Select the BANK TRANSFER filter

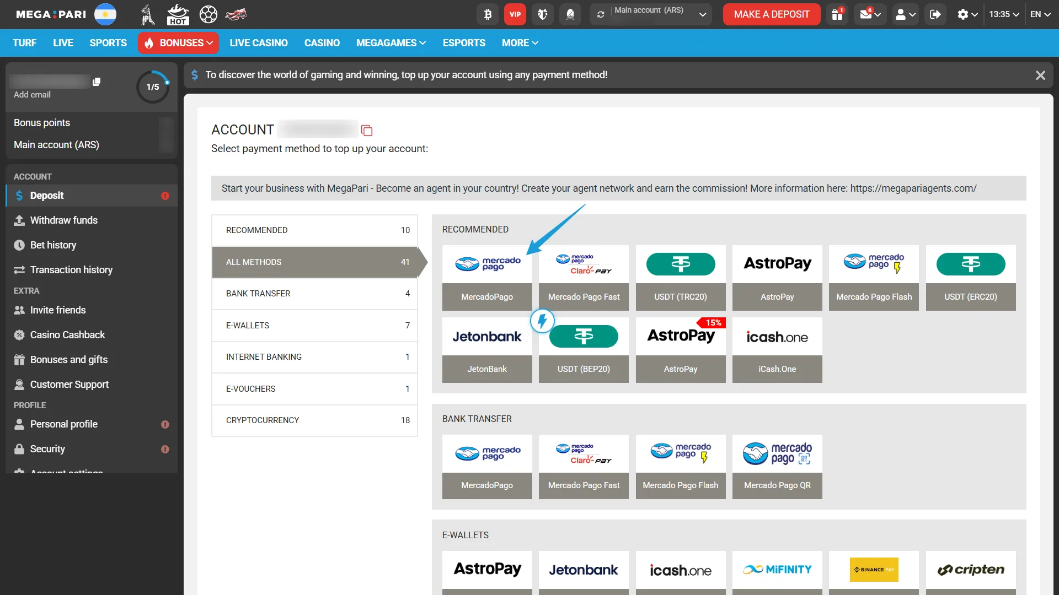click(314, 294)
